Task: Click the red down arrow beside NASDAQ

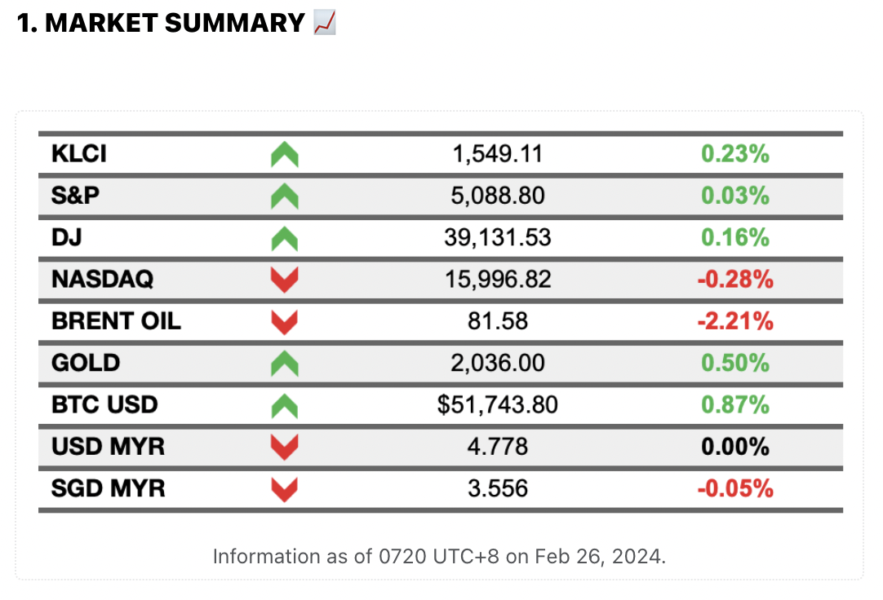Action: click(x=285, y=280)
